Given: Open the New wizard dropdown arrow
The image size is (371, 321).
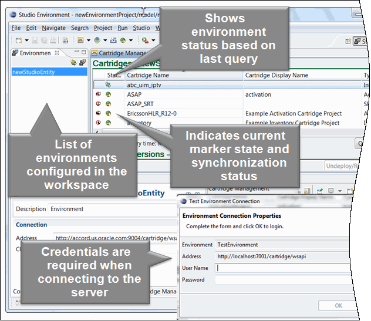Looking at the screenshot, I should [26, 40].
